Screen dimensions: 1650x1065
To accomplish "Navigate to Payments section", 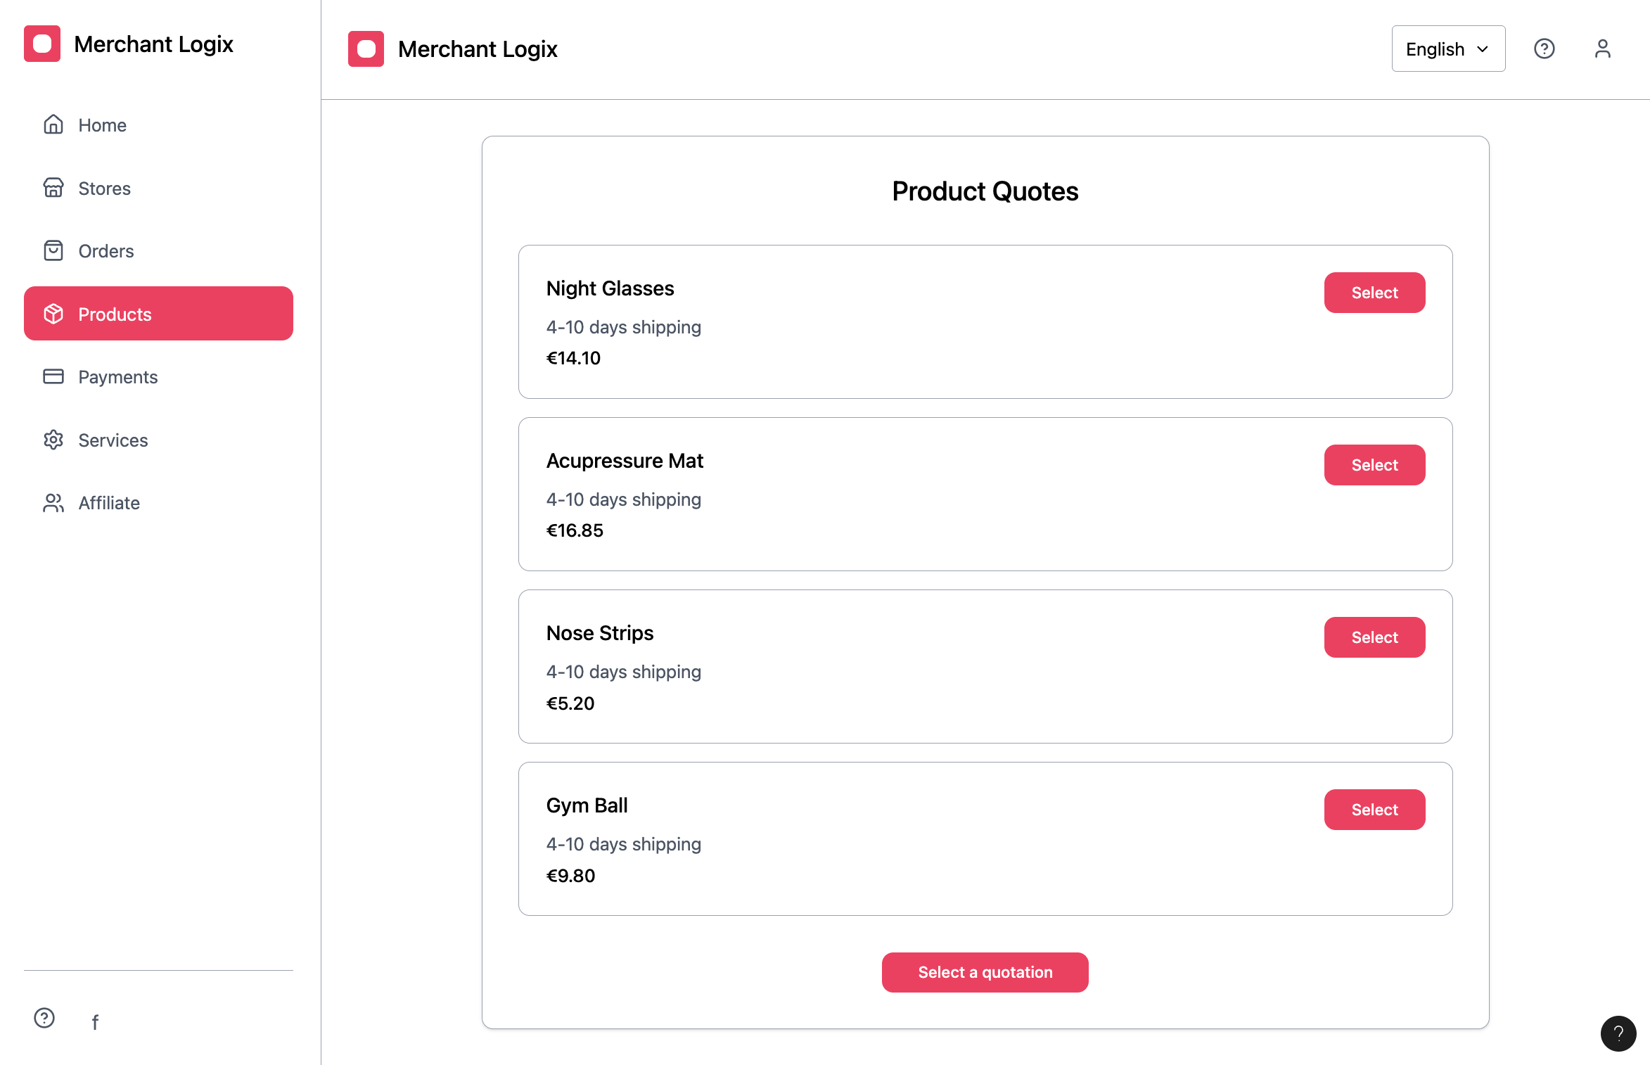I will (117, 377).
